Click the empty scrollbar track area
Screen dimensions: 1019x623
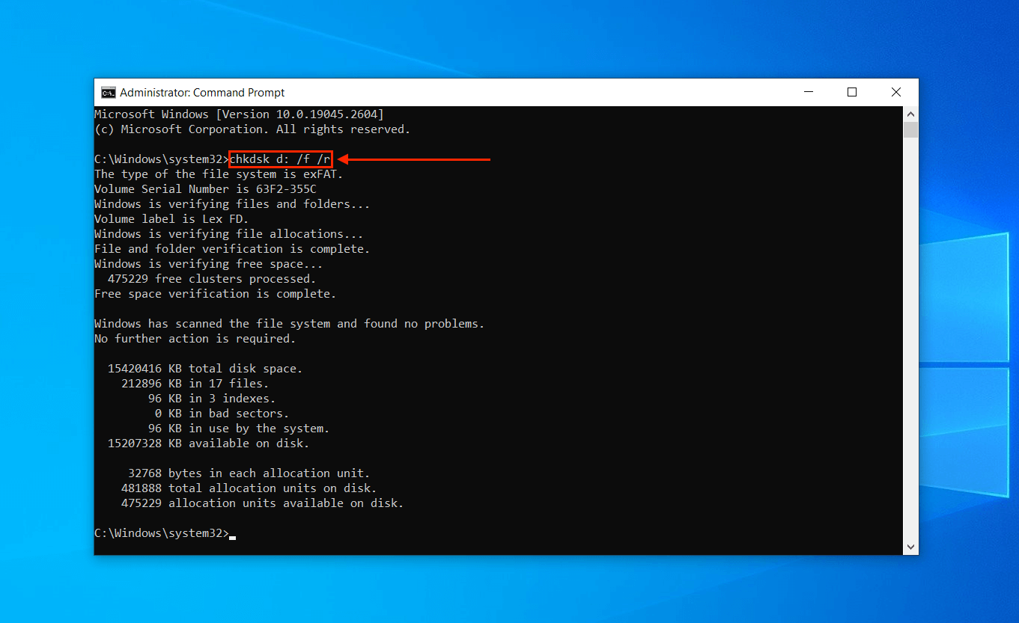point(910,337)
